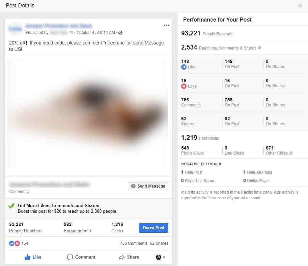The width and height of the screenshot is (308, 266).
Task: Click the green checkmark boost suggestion icon
Action: (11, 206)
